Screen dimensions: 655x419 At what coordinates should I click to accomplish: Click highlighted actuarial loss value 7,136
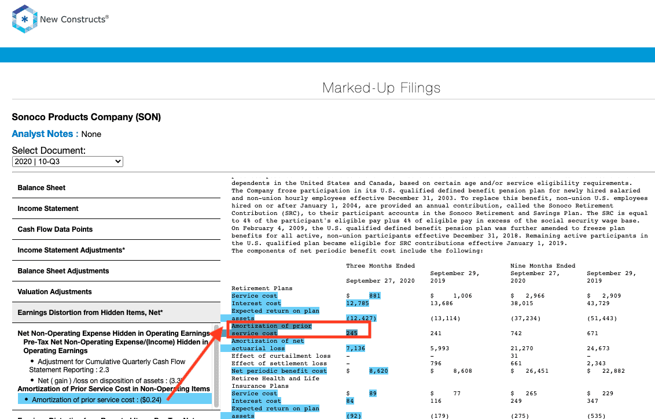point(355,348)
